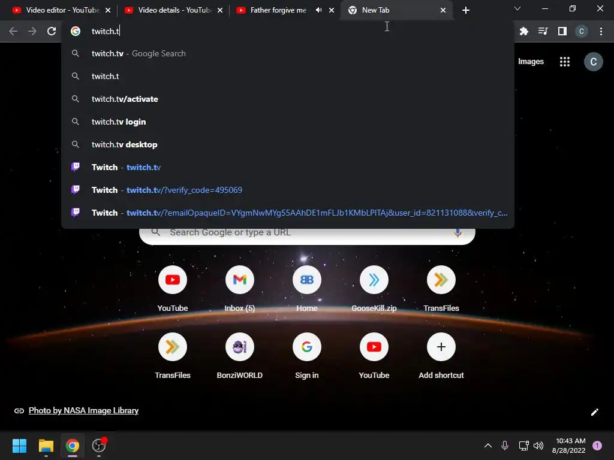614x460 pixels.
Task: Click the browser back arrow
Action: (x=13, y=31)
